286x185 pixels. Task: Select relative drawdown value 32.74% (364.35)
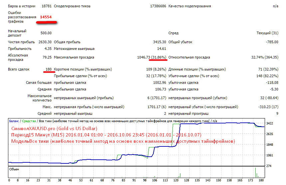click(265, 57)
